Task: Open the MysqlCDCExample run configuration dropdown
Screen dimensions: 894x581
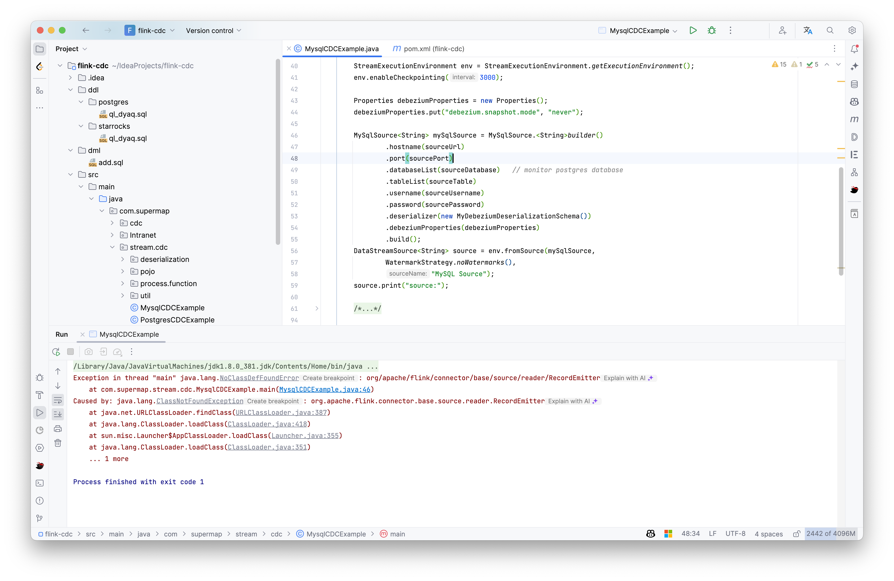Action: click(638, 31)
